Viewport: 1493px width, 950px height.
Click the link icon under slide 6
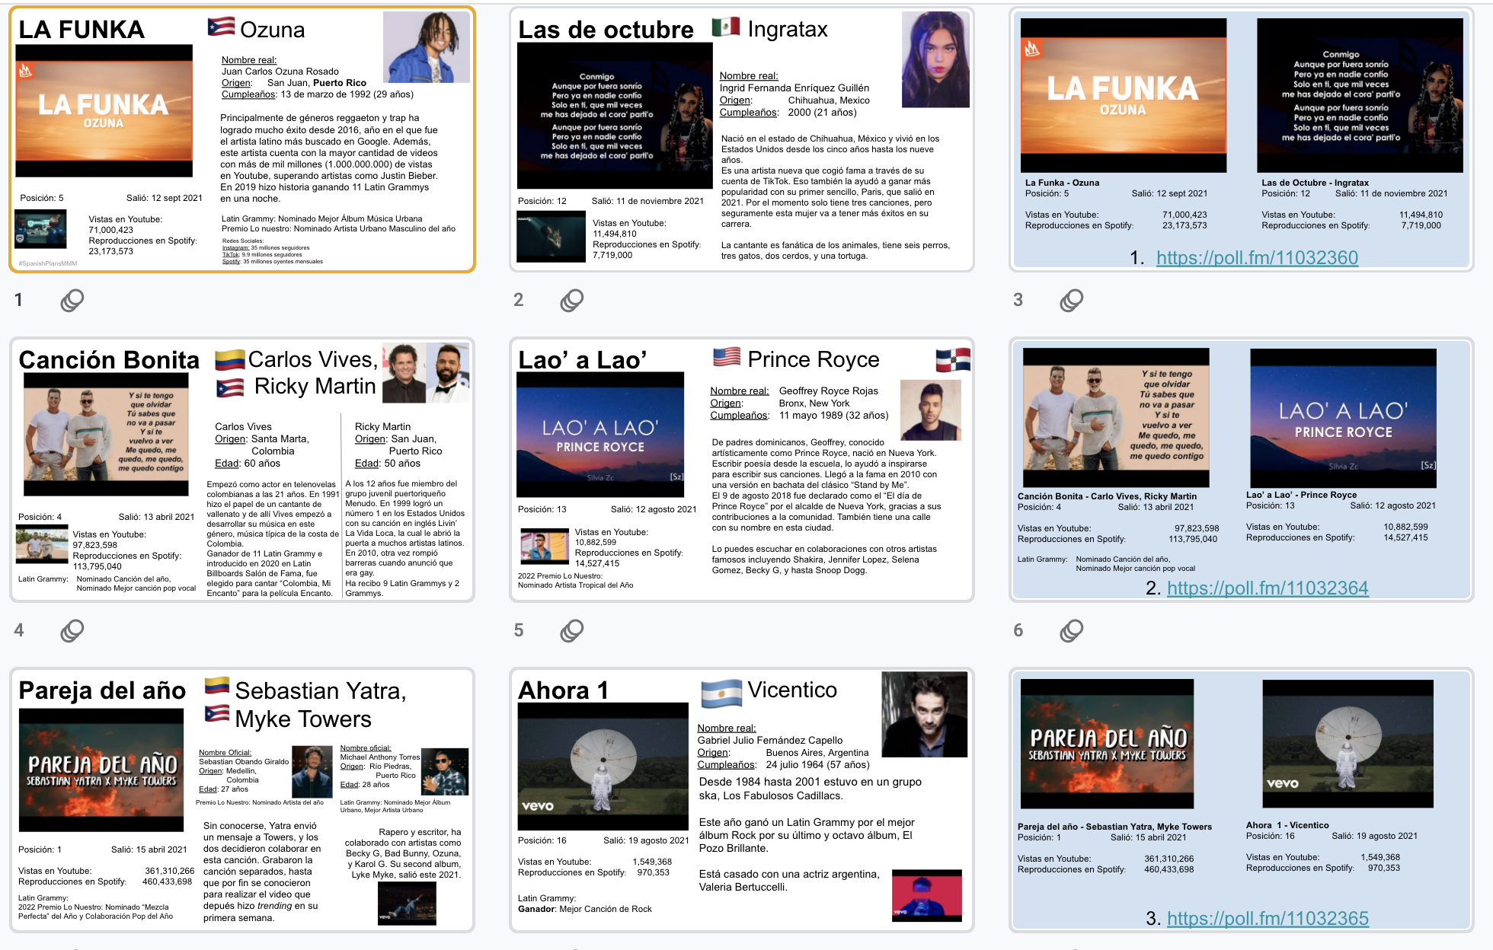(1072, 631)
